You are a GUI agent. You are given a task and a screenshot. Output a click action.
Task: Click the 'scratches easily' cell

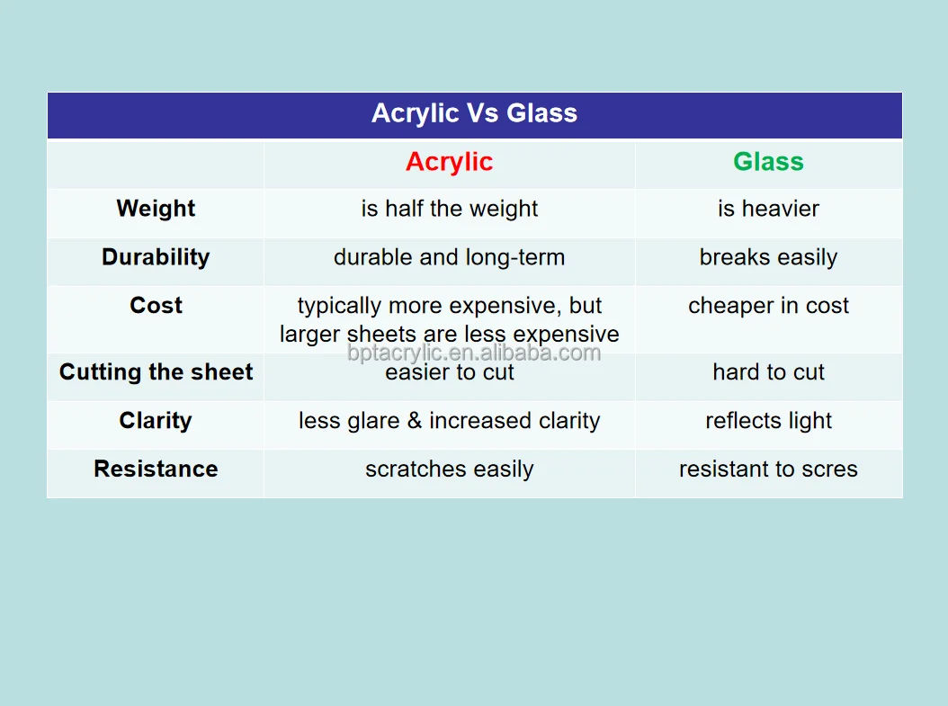click(449, 469)
